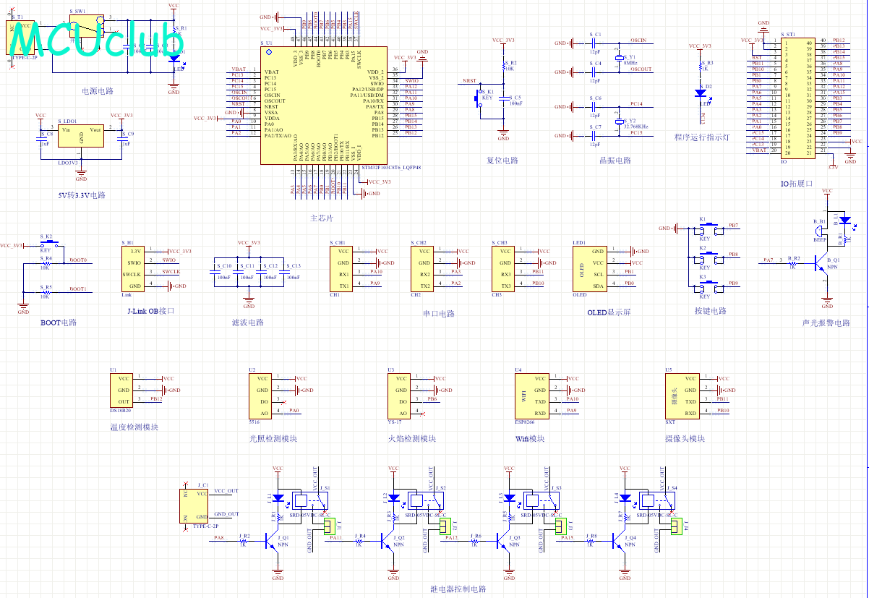Select the "摄像头模块" caption
This screenshot has height=598, width=869.
tap(685, 438)
